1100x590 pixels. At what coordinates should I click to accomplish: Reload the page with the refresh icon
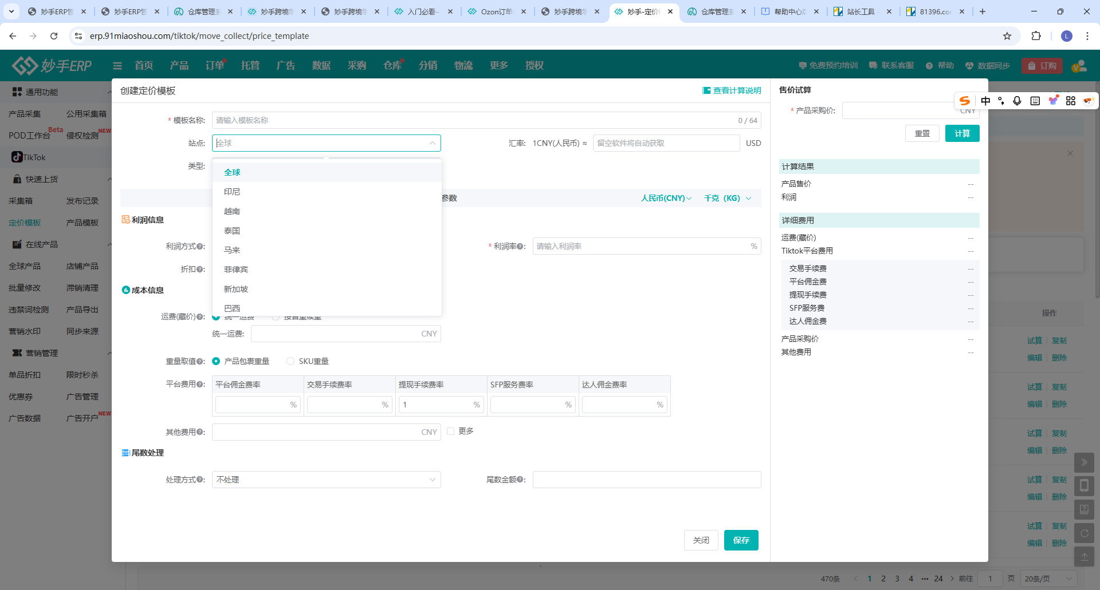54,36
